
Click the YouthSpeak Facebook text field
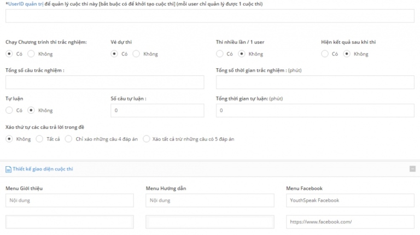pos(350,201)
